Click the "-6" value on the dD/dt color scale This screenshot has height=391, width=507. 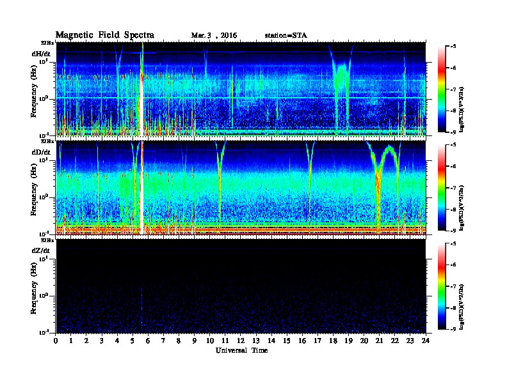(x=453, y=166)
